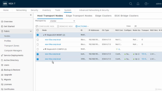Click RegionA01-MGMT cluster circle icon
Viewport: 162px width, 91px height.
click(x=46, y=35)
